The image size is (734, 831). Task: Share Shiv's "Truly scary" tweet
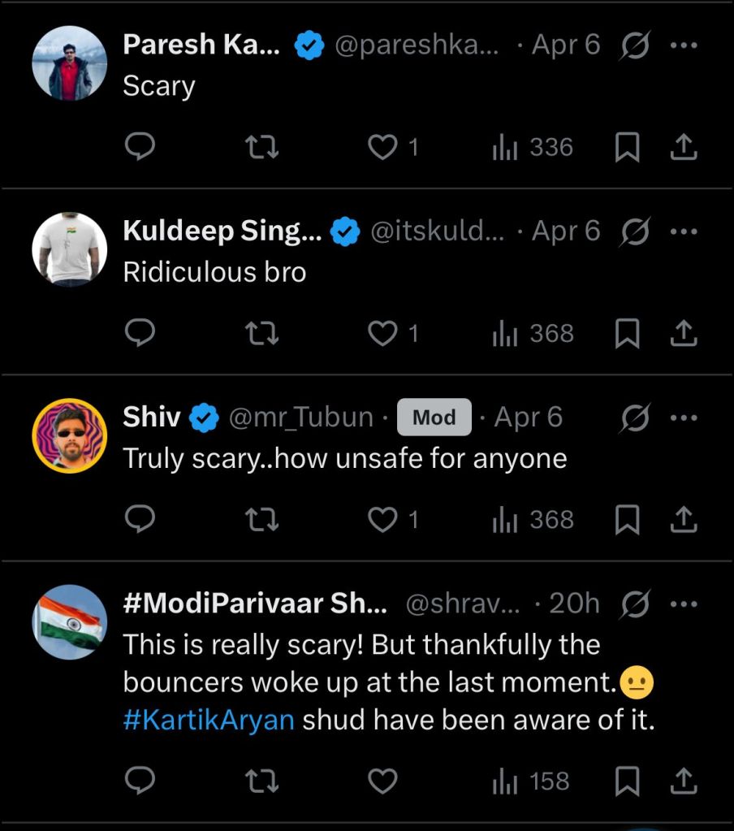(x=684, y=520)
